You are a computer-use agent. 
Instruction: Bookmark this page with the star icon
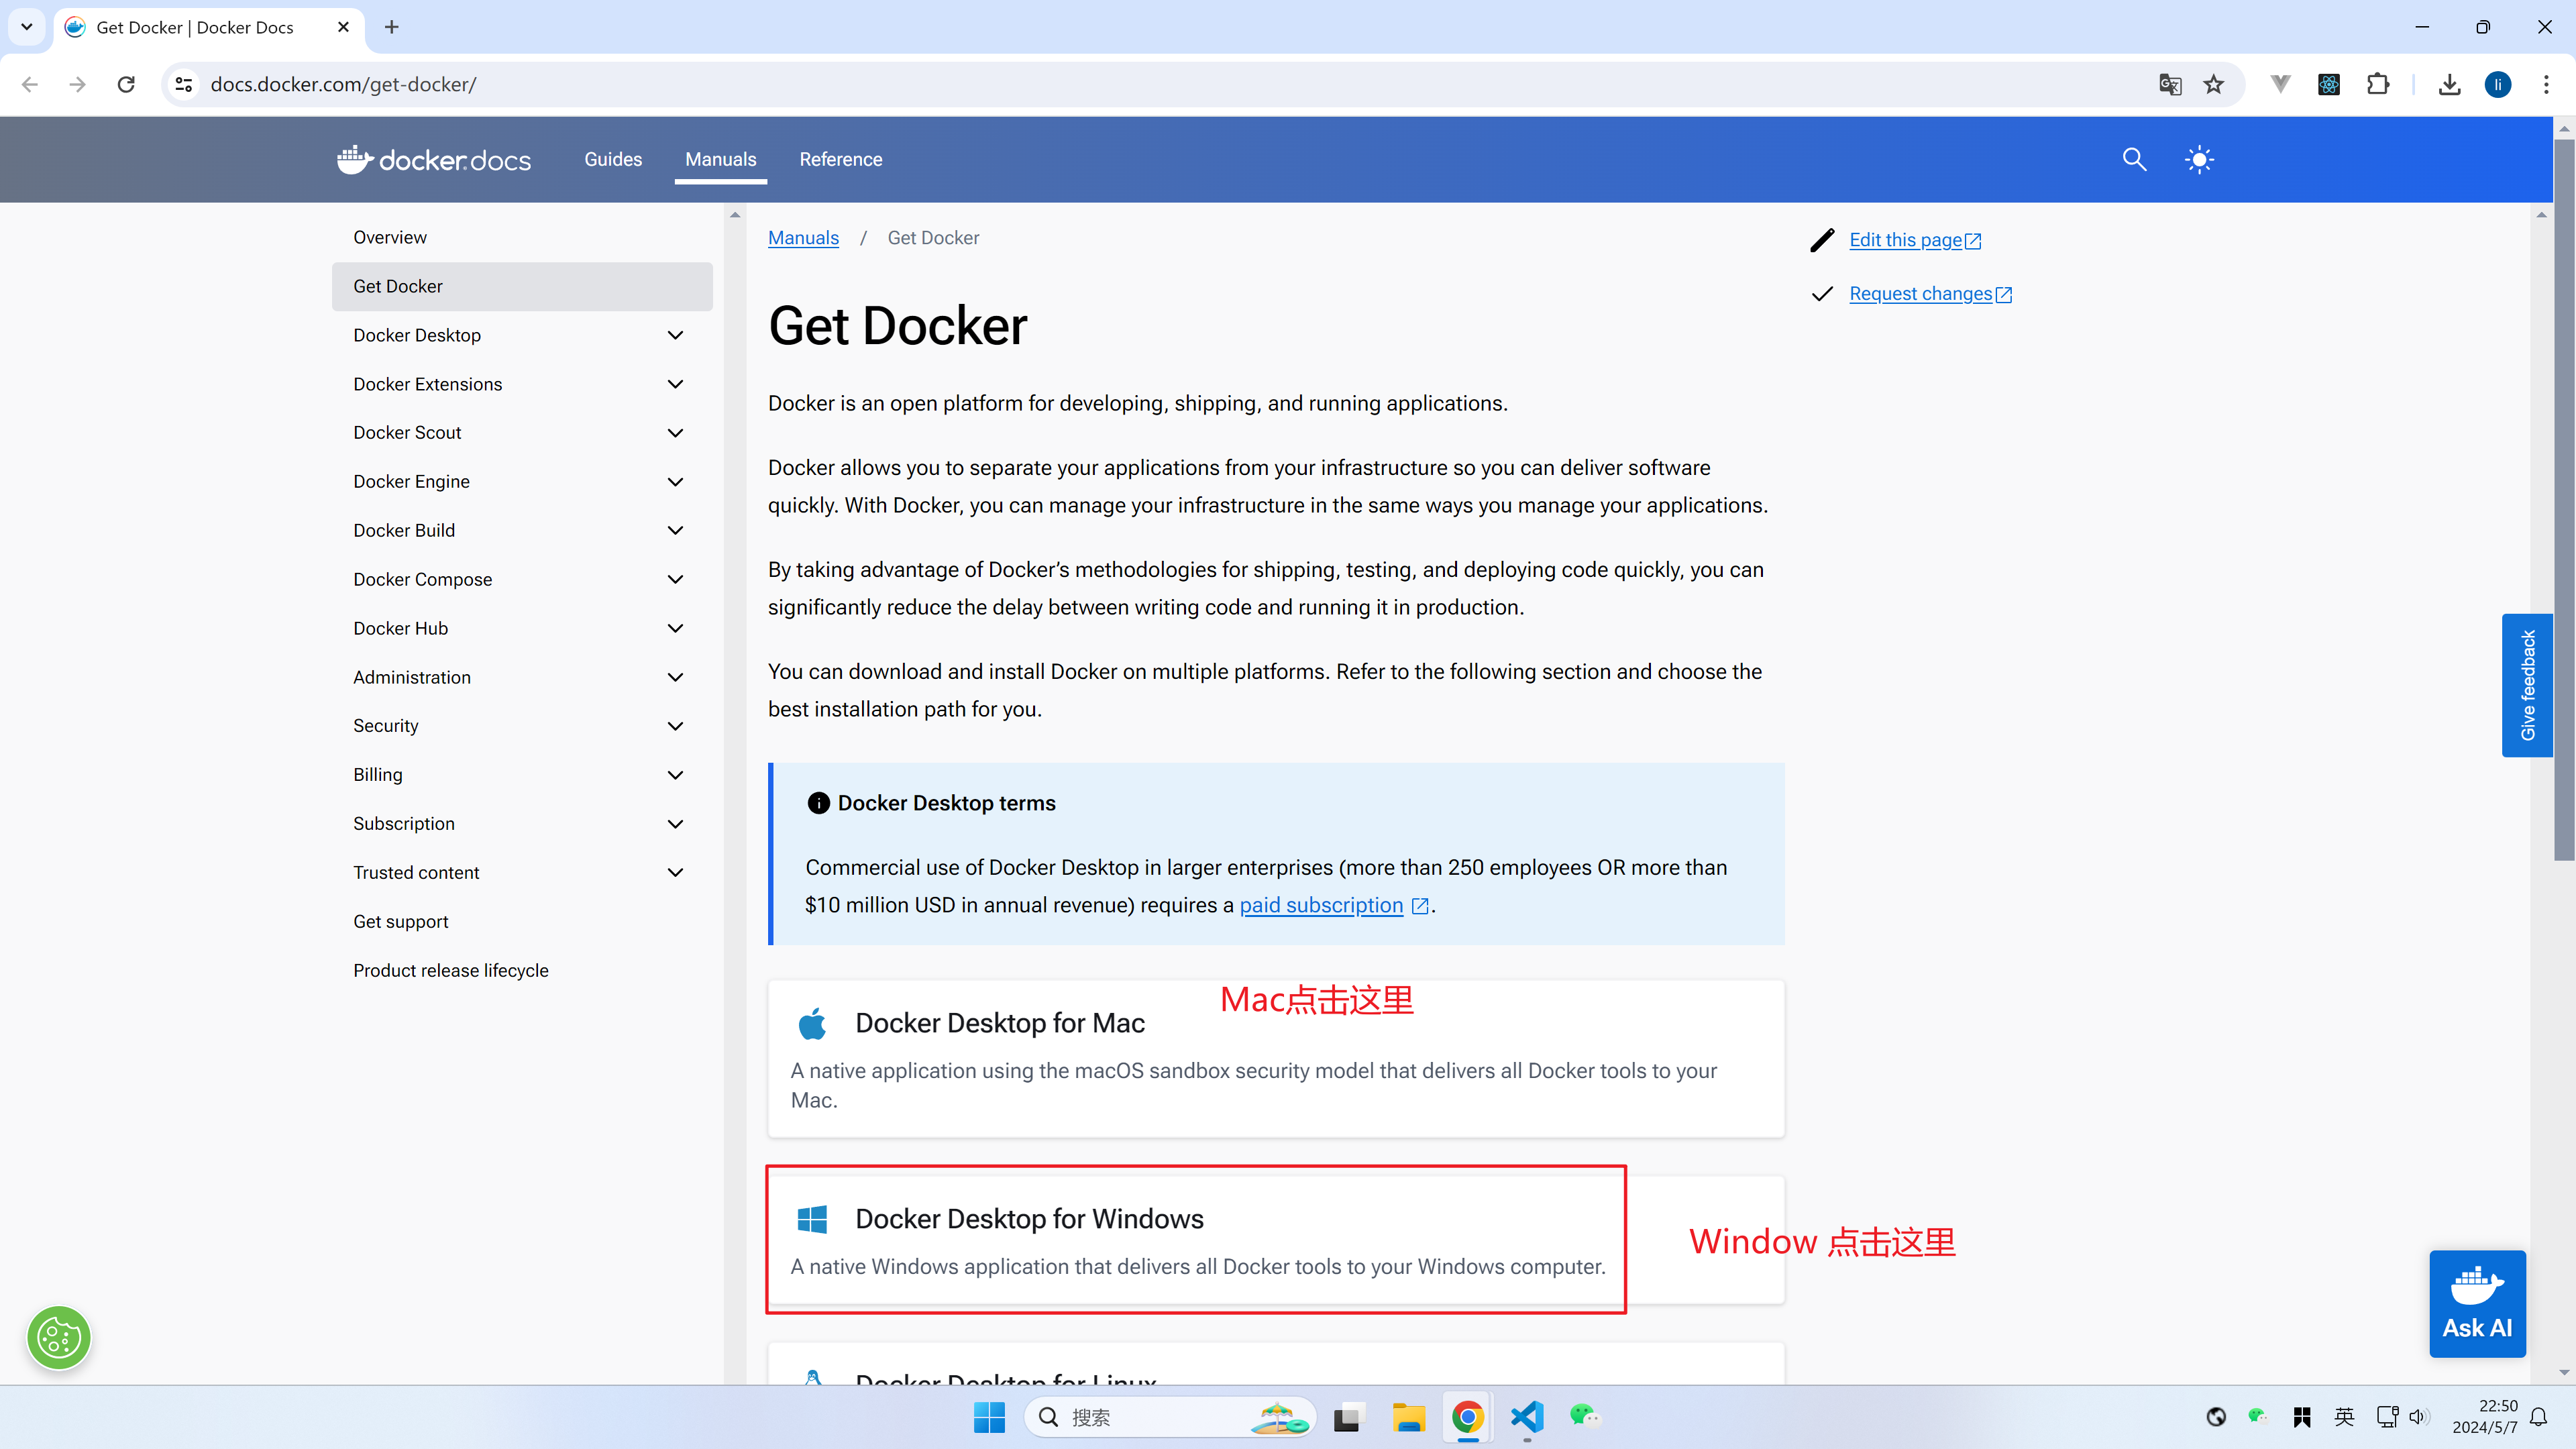point(2214,85)
